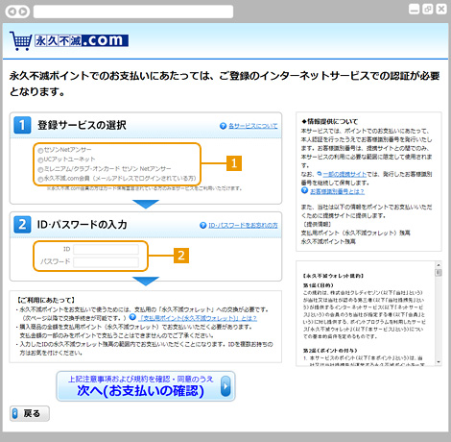The width and height of the screenshot is (451, 442).
Task: Click help icon beside 支払用ポイント link
Action: [x=132, y=317]
